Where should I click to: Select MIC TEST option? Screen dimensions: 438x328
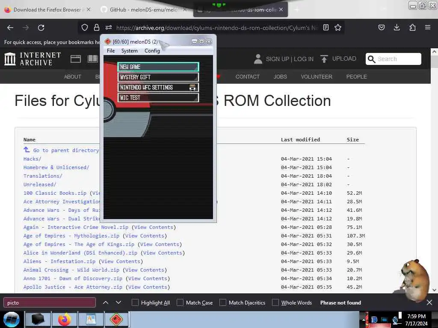tap(158, 98)
